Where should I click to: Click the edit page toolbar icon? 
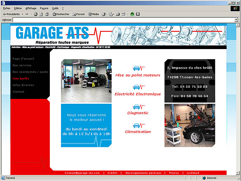coord(123,14)
